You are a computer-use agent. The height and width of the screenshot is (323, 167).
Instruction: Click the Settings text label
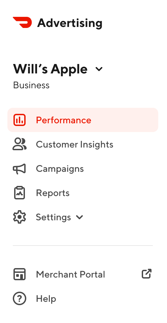(54, 217)
